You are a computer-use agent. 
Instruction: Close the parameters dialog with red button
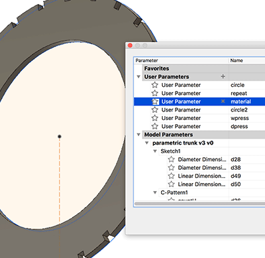130,46
